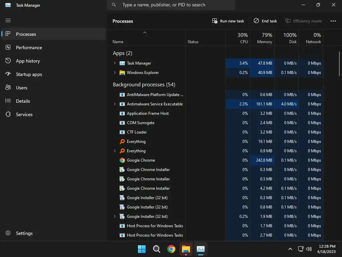Expand the Task Manager process row

point(115,63)
